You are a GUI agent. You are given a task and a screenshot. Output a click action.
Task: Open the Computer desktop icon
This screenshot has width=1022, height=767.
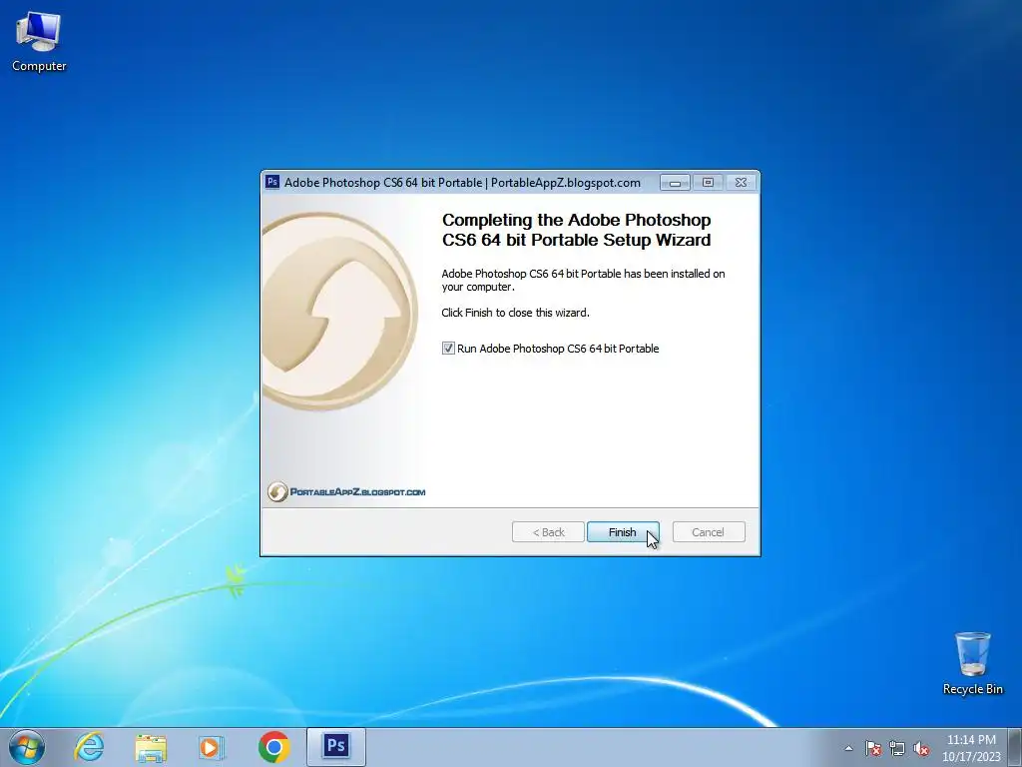39,42
